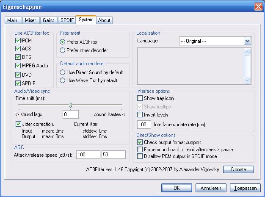Click the Time shift slider handle
Viewport: 265px width, 197px height.
tap(70, 105)
